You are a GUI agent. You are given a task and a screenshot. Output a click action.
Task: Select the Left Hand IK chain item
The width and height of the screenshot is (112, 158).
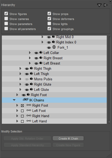(x=39, y=121)
